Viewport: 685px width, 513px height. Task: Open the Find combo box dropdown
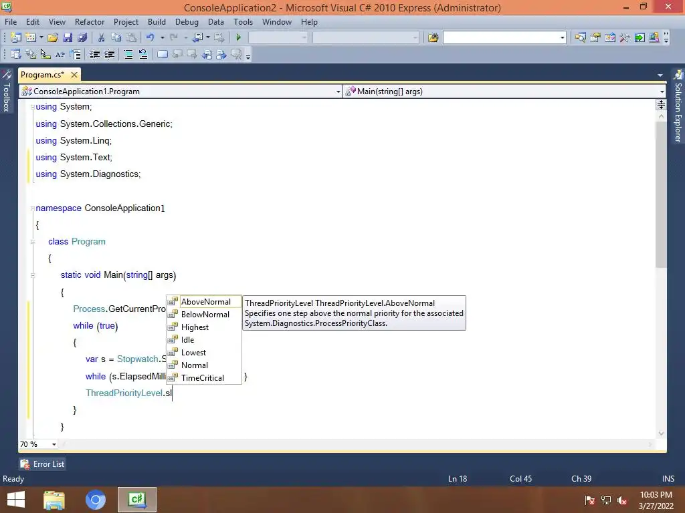(562, 37)
